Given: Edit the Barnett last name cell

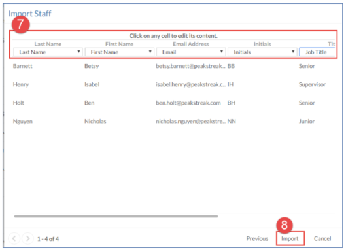Looking at the screenshot, I should click(23, 66).
